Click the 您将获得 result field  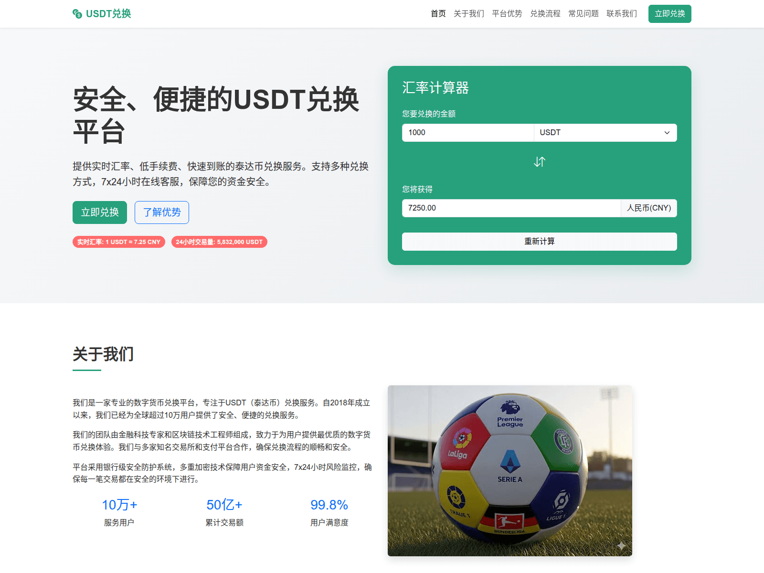click(x=511, y=208)
